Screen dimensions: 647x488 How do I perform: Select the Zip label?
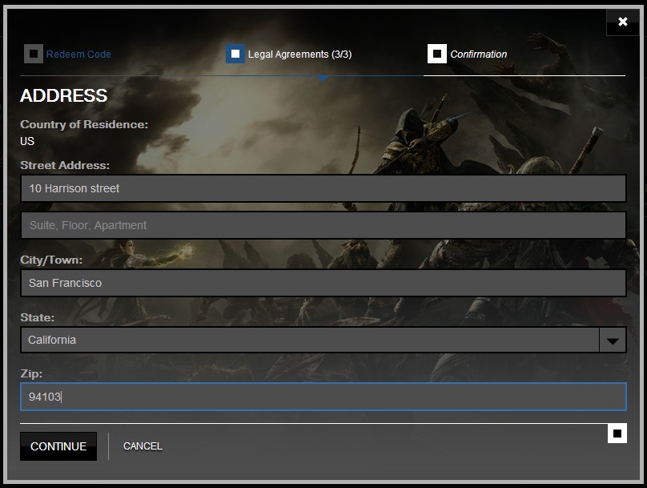[31, 373]
